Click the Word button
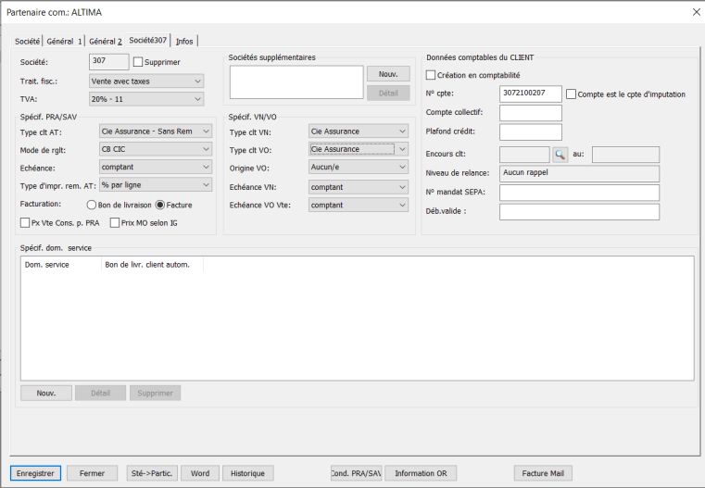The image size is (705, 488). click(x=200, y=473)
